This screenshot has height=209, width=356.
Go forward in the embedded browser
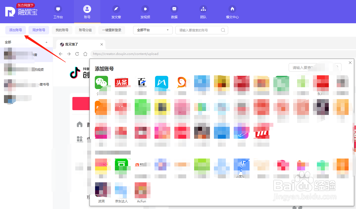point(69,54)
